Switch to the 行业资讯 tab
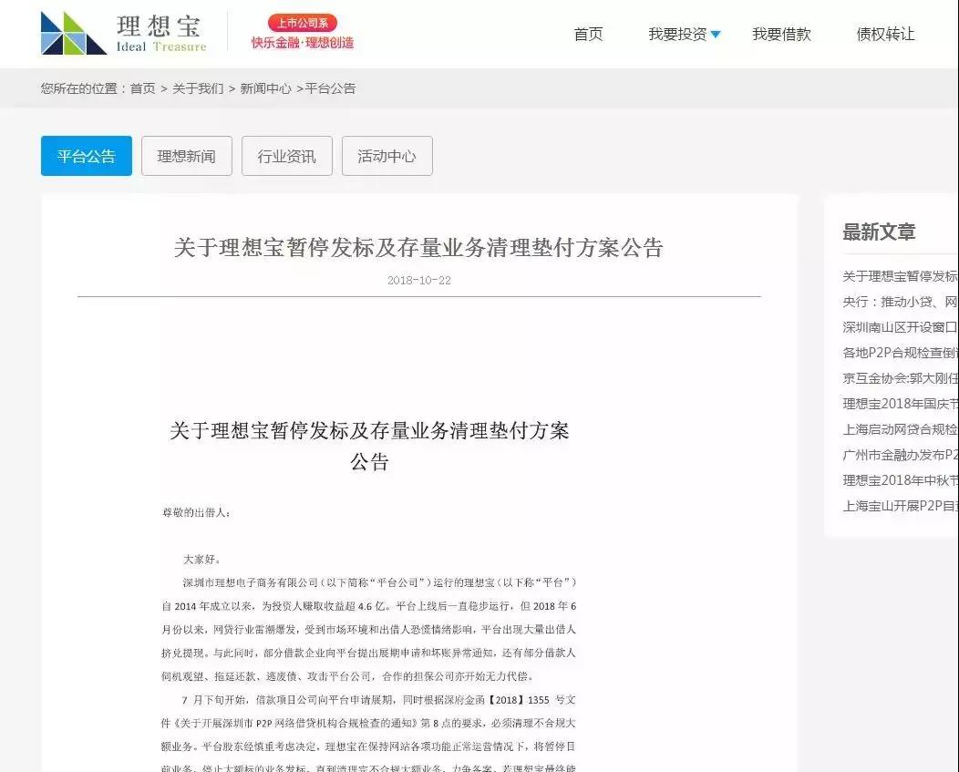Viewport: 959px width, 772px height. [287, 156]
